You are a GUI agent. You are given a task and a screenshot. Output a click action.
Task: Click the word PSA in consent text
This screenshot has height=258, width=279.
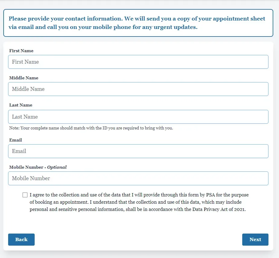tap(211, 195)
